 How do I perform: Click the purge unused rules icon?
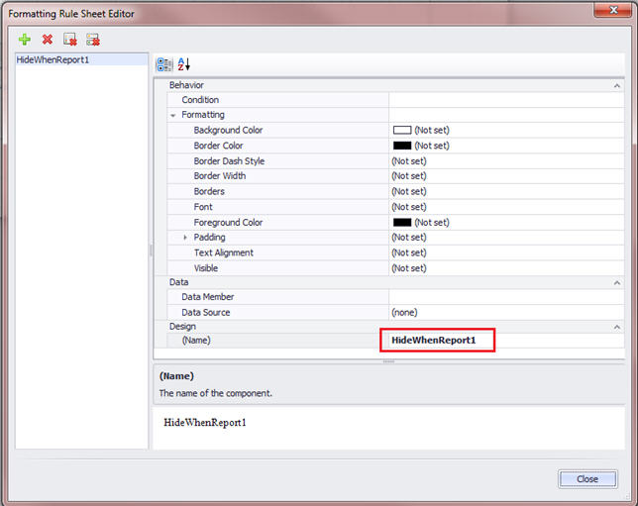tap(93, 39)
